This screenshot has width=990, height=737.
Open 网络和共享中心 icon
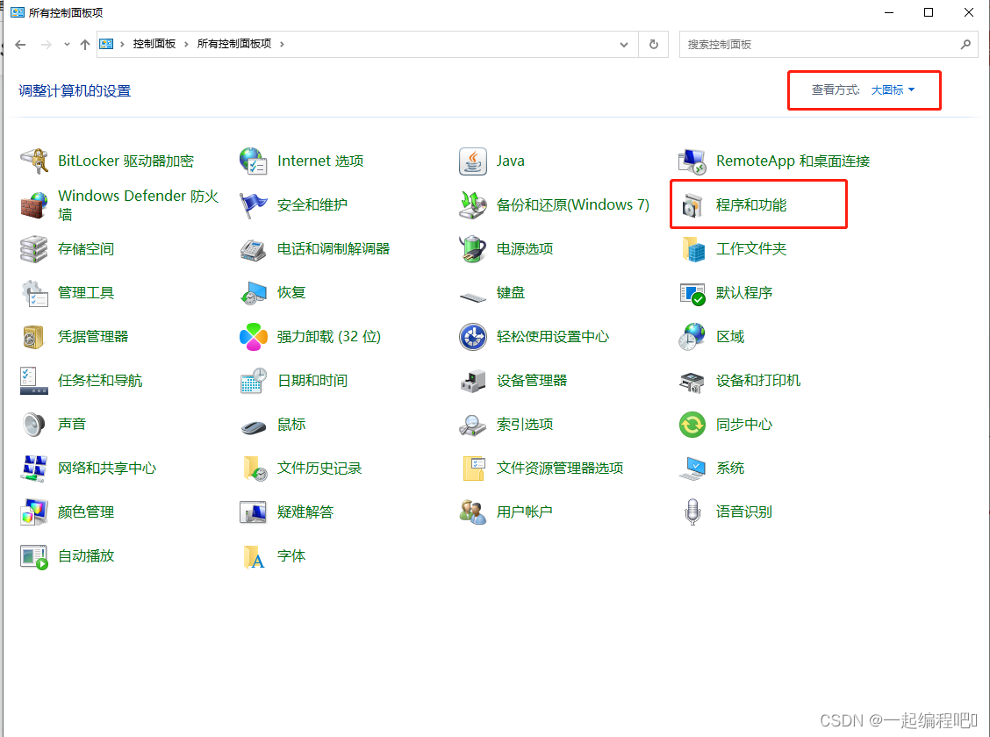click(x=34, y=469)
